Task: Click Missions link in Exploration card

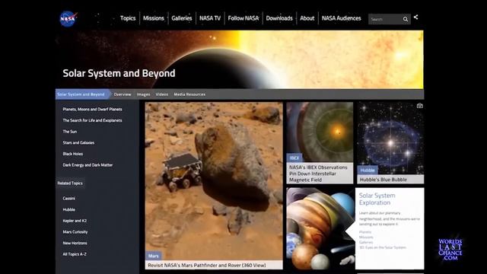Action: (x=366, y=237)
